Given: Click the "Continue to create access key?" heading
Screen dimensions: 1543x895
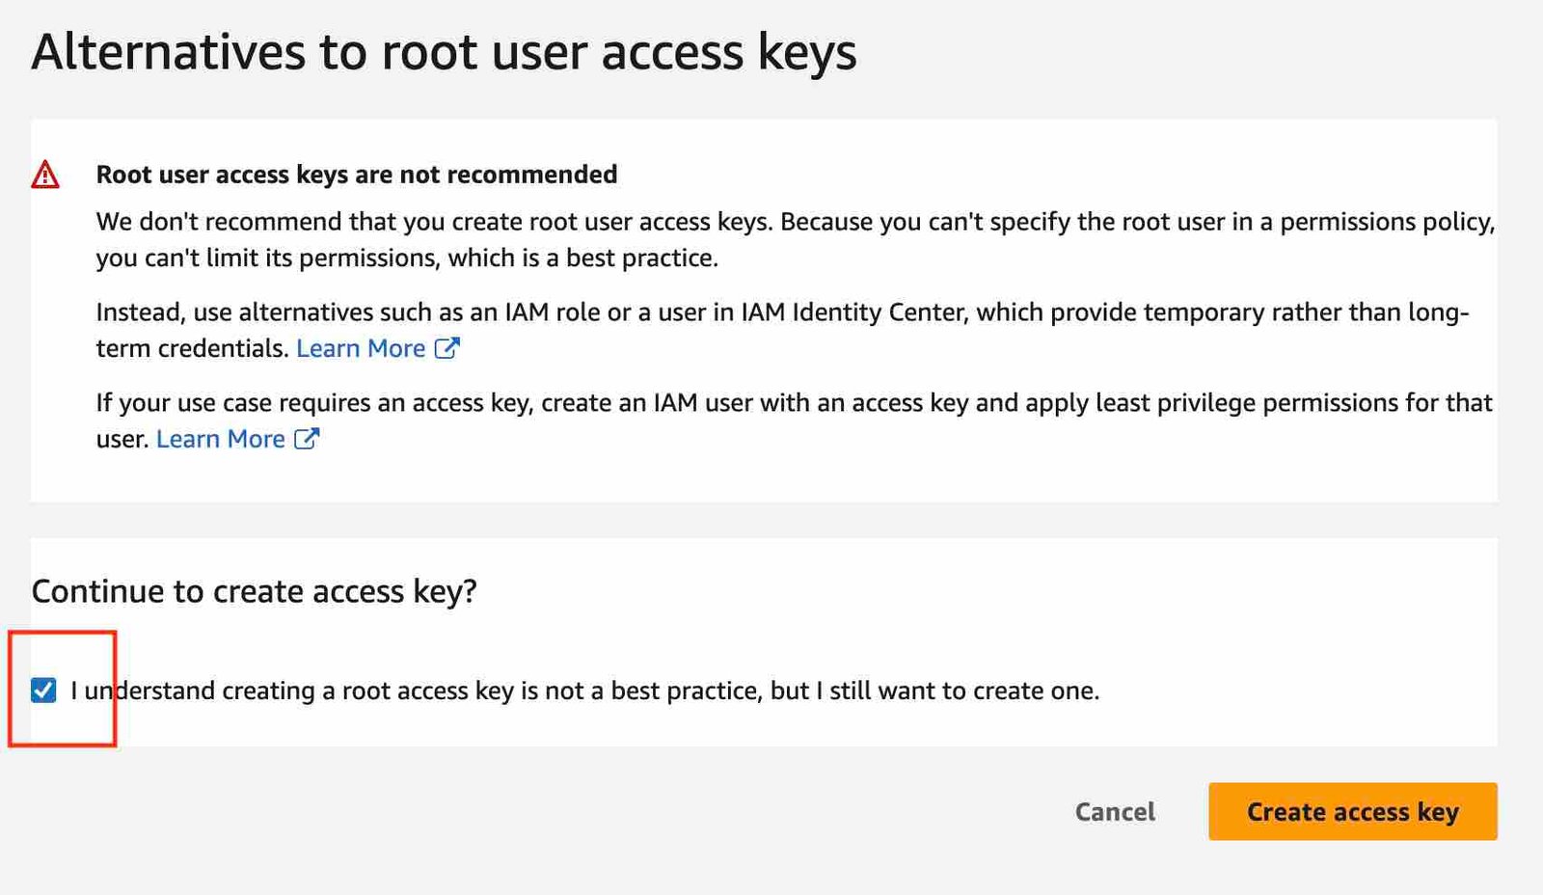Looking at the screenshot, I should (x=255, y=591).
